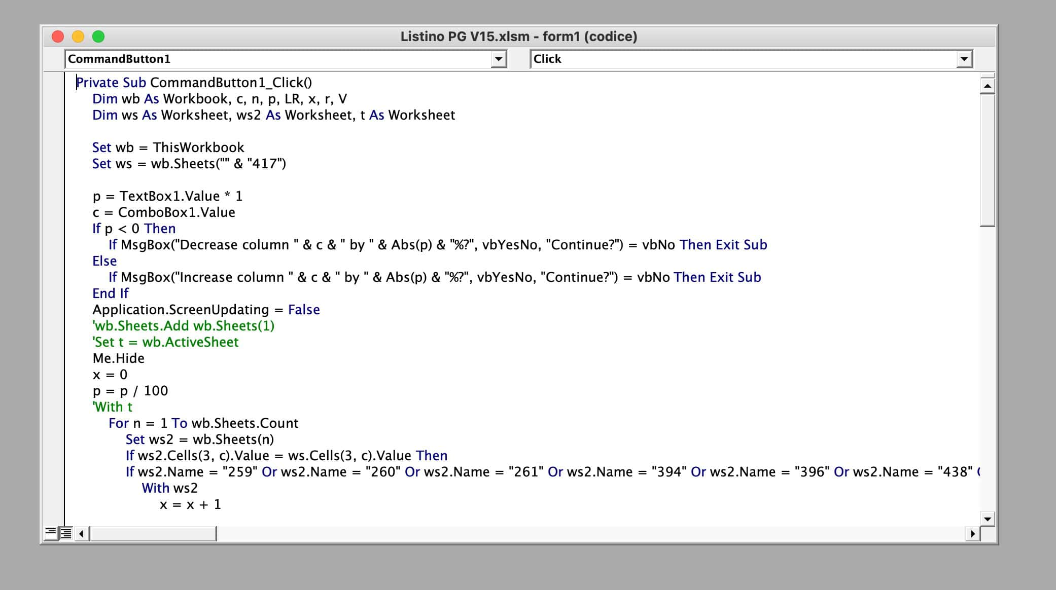Viewport: 1056px width, 590px height.
Task: Click the horizontal scrollbar left arrow
Action: 82,534
